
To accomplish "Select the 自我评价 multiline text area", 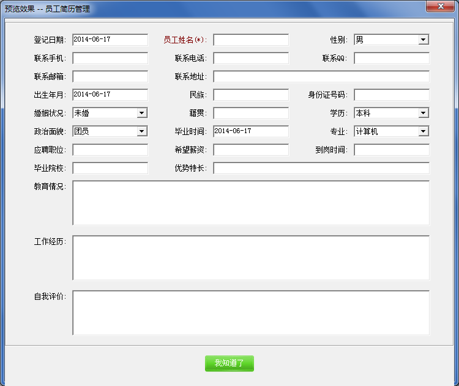I will tap(251, 313).
